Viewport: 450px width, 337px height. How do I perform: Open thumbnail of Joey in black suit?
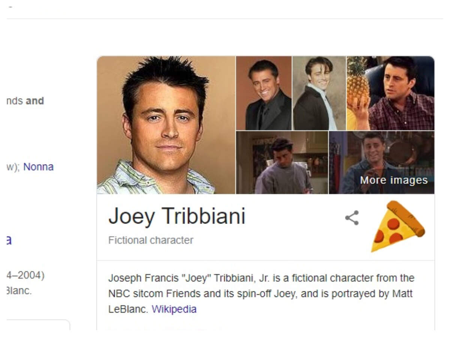[x=264, y=93]
